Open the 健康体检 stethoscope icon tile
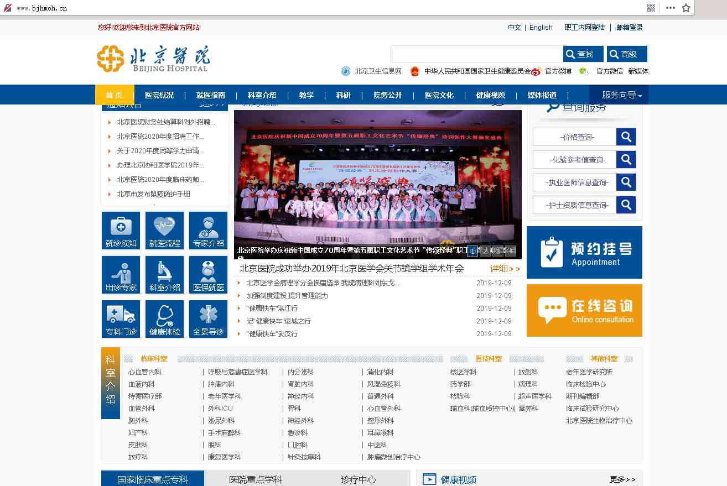This screenshot has height=486, width=727. [x=164, y=319]
